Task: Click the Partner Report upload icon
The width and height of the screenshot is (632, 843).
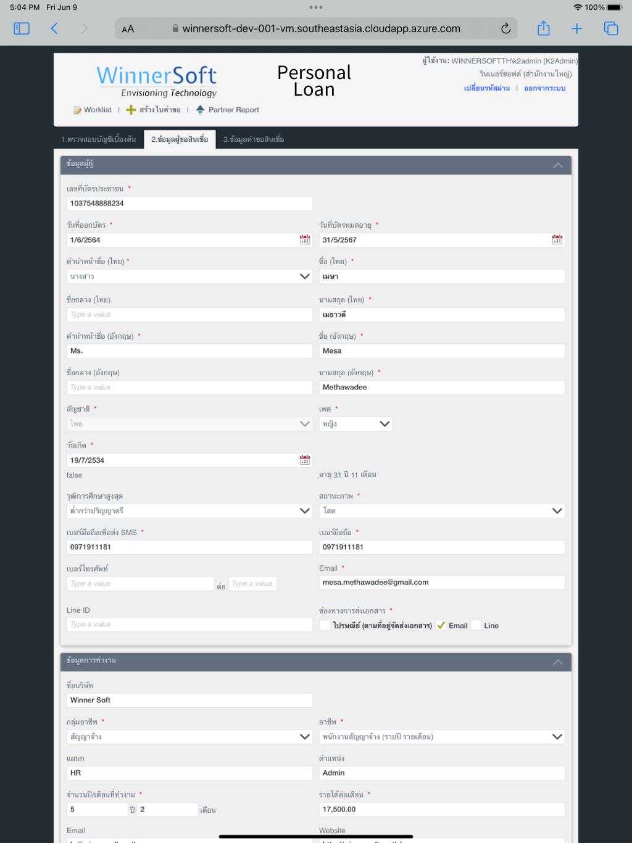Action: (200, 110)
